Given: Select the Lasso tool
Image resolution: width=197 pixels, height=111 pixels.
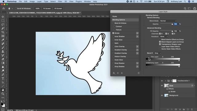Looking at the screenshot, I should tap(3, 24).
